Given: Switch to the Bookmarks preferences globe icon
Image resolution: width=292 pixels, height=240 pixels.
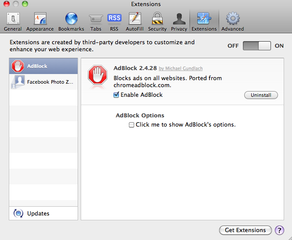Looking at the screenshot, I should point(71,21).
